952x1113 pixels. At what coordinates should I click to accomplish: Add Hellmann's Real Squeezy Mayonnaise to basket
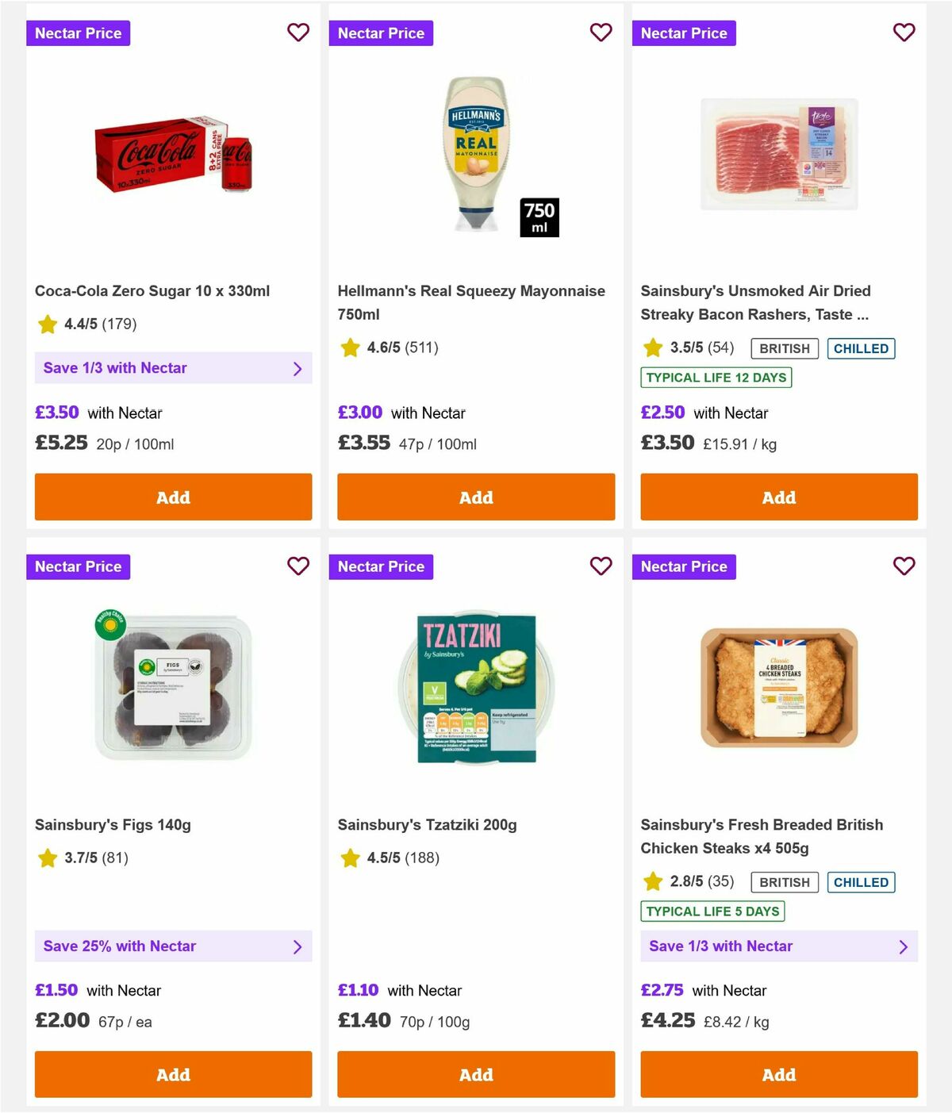pos(475,497)
